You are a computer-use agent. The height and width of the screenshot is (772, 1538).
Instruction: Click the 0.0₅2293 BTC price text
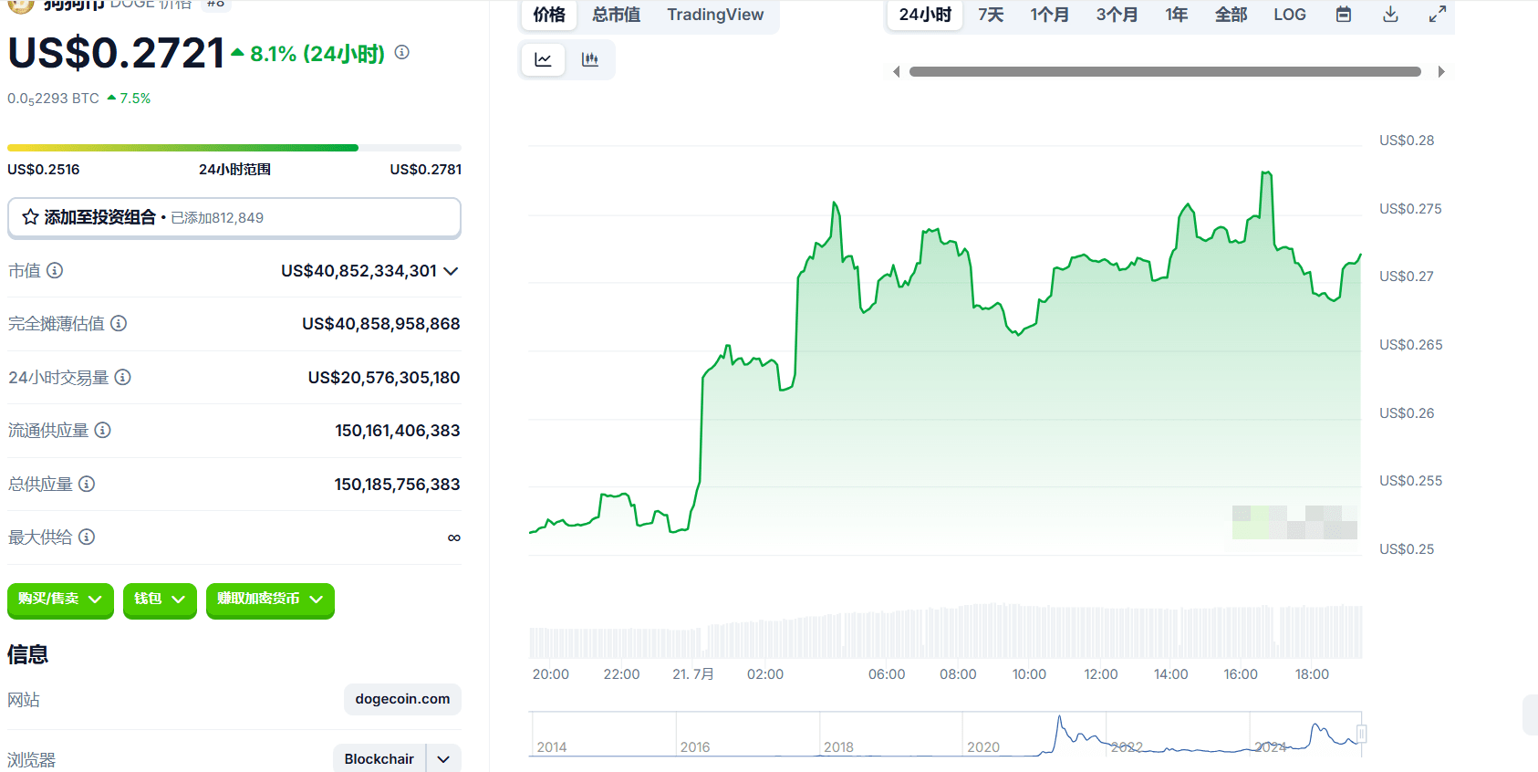(x=53, y=99)
